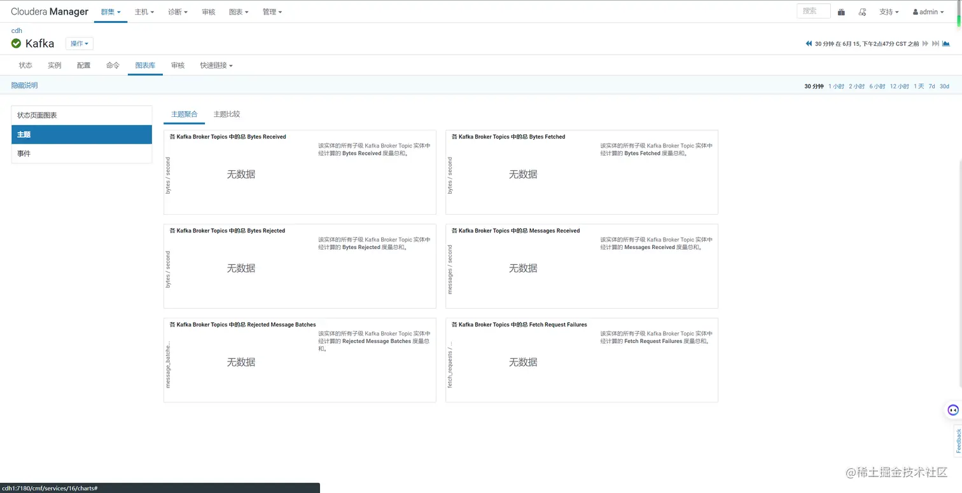The width and height of the screenshot is (962, 493).
Task: Select the 30 分钟 time range
Action: [814, 86]
